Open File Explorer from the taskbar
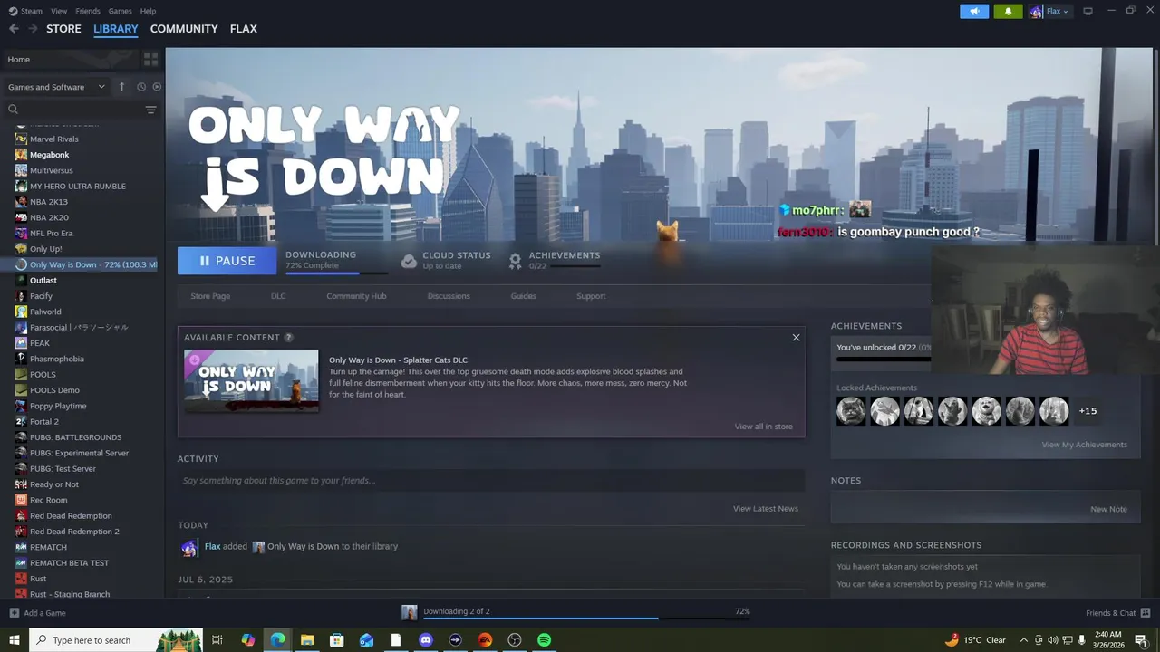 [307, 640]
